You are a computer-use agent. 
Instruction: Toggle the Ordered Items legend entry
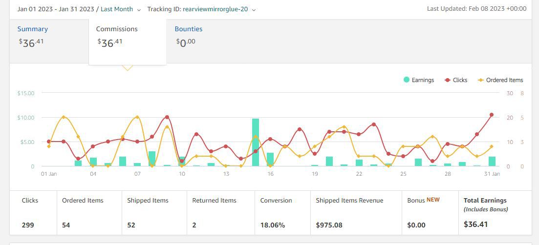pyautogui.click(x=500, y=80)
